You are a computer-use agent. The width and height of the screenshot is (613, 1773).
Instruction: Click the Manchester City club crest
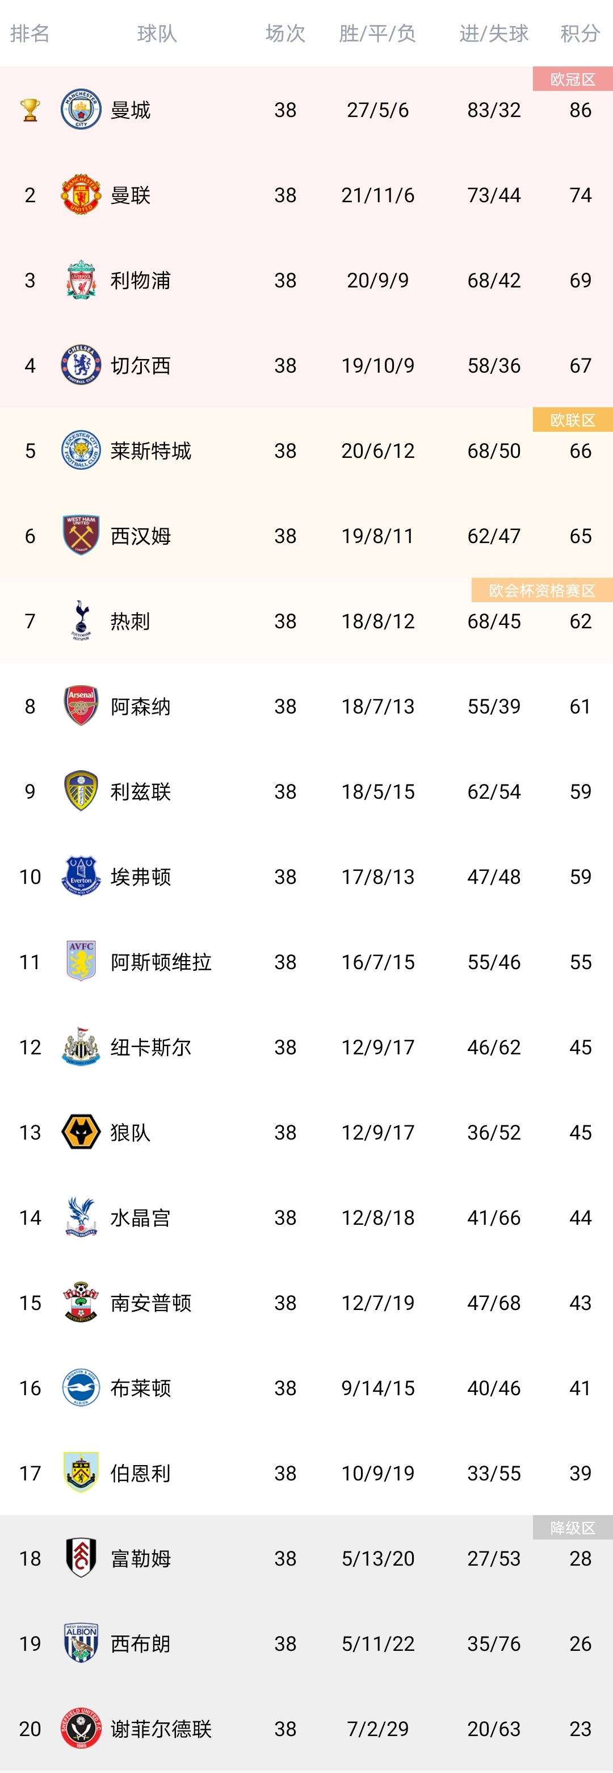(x=81, y=110)
